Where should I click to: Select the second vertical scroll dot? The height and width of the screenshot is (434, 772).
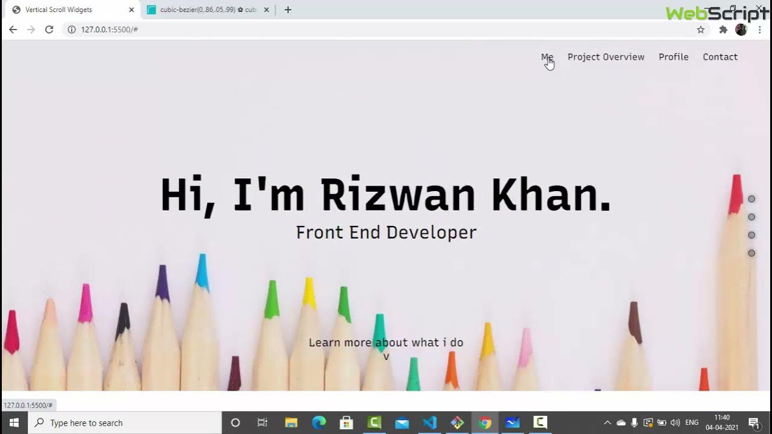[751, 217]
